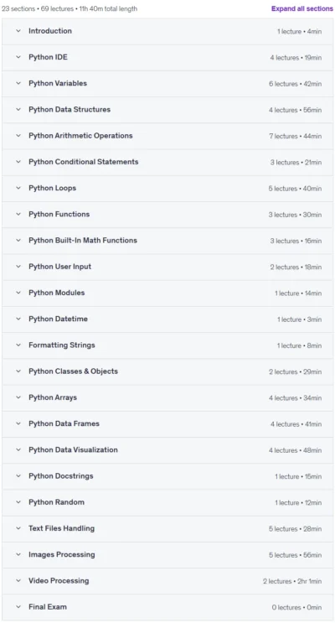The width and height of the screenshot is (335, 623).
Task: Expand chevron for Python Modules
Action: (x=18, y=293)
